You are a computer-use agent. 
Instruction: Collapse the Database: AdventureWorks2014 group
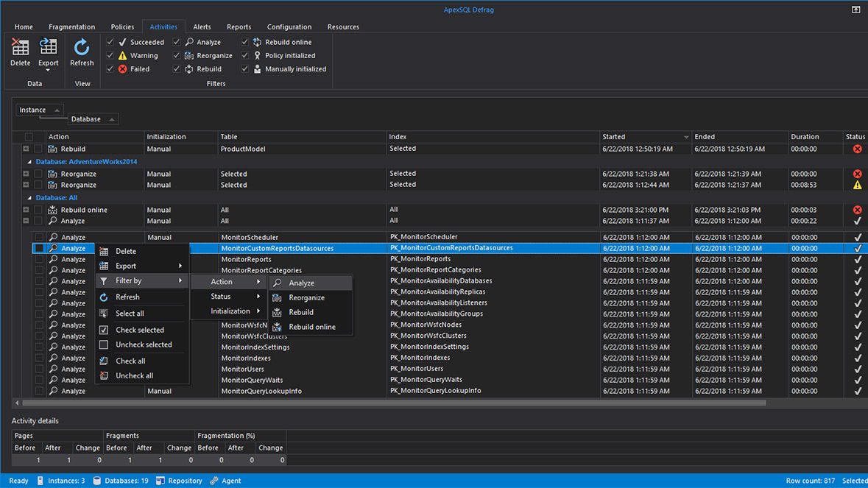tap(29, 162)
